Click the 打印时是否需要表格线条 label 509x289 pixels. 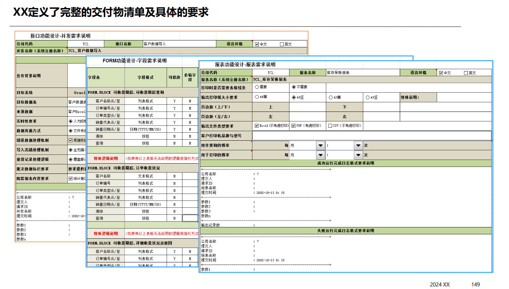pyautogui.click(x=226, y=87)
